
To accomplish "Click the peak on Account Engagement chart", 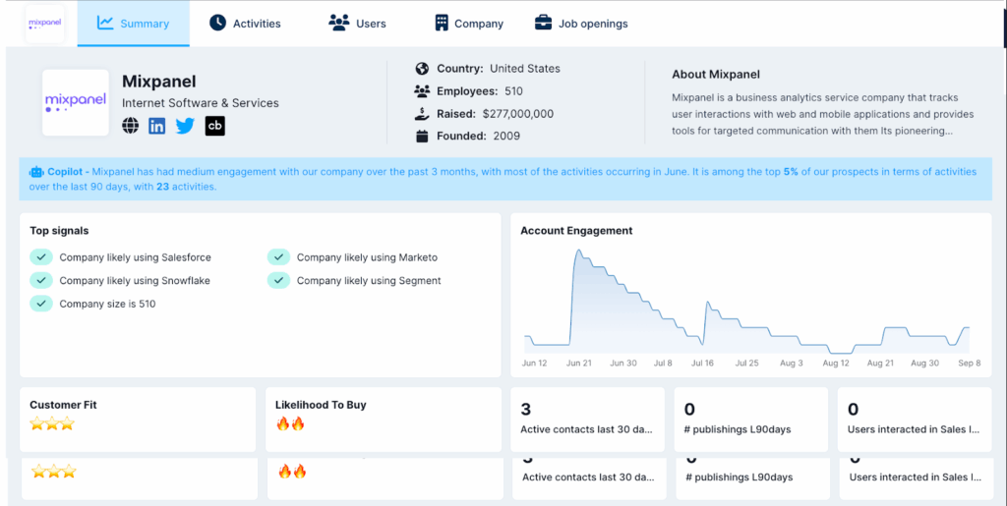I will pyautogui.click(x=577, y=252).
